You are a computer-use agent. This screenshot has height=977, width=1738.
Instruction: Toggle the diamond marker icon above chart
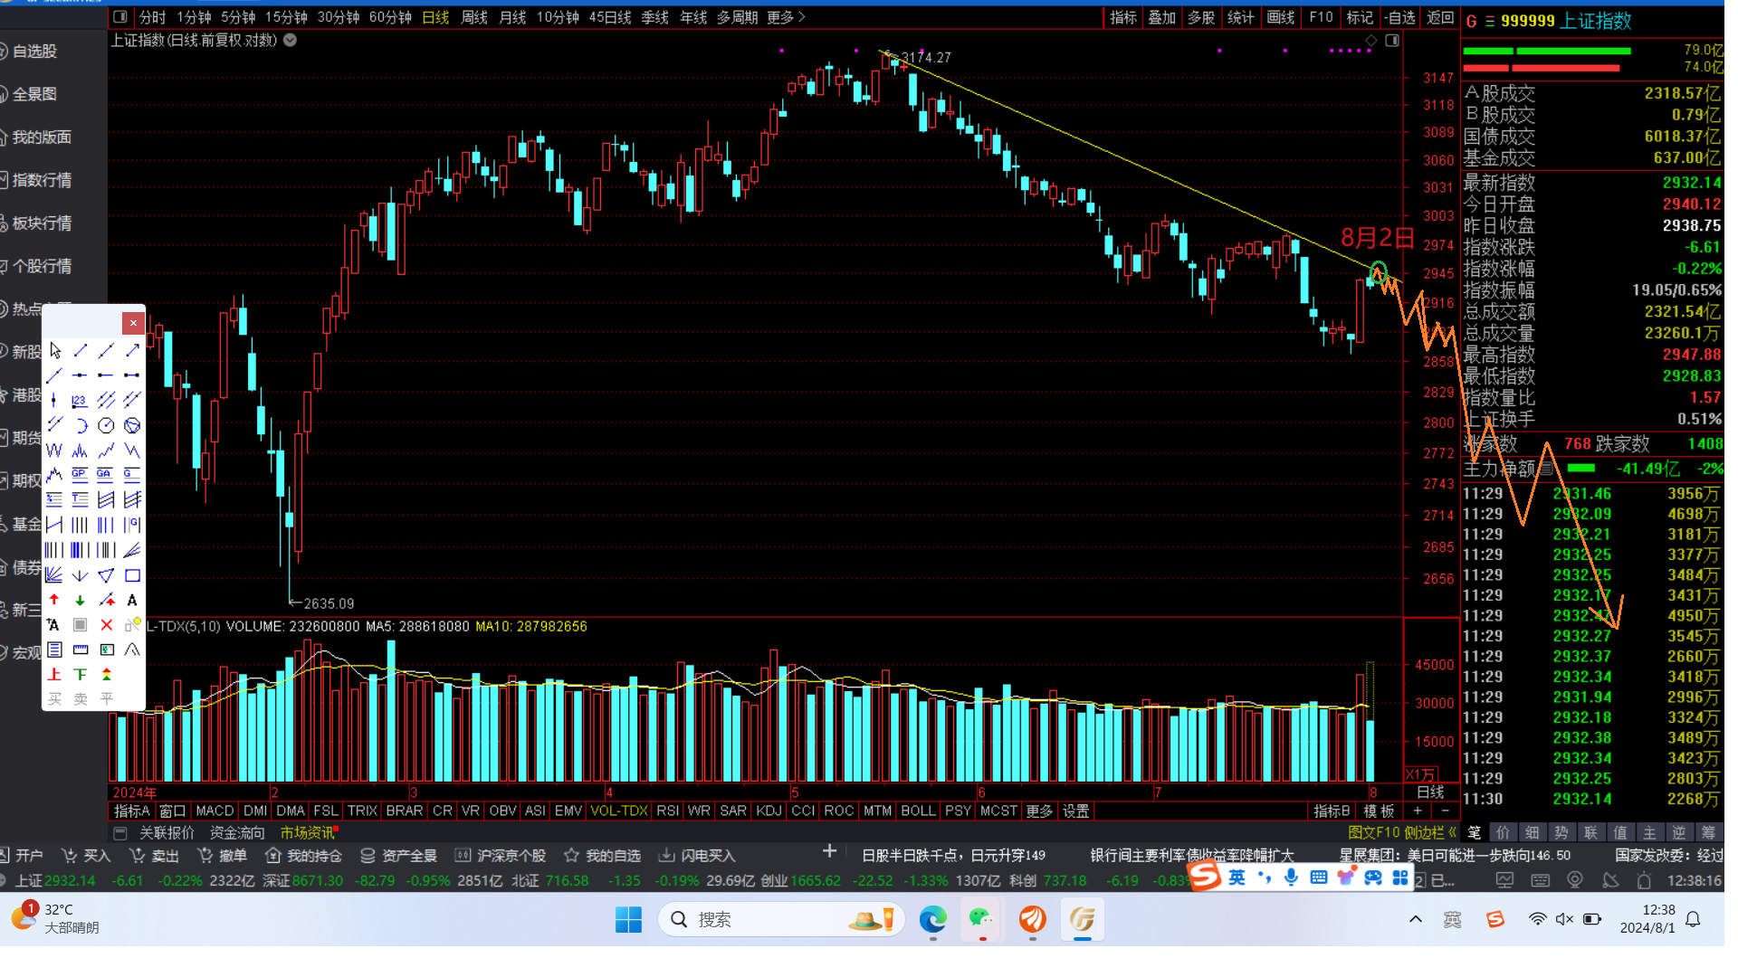pyautogui.click(x=1371, y=41)
